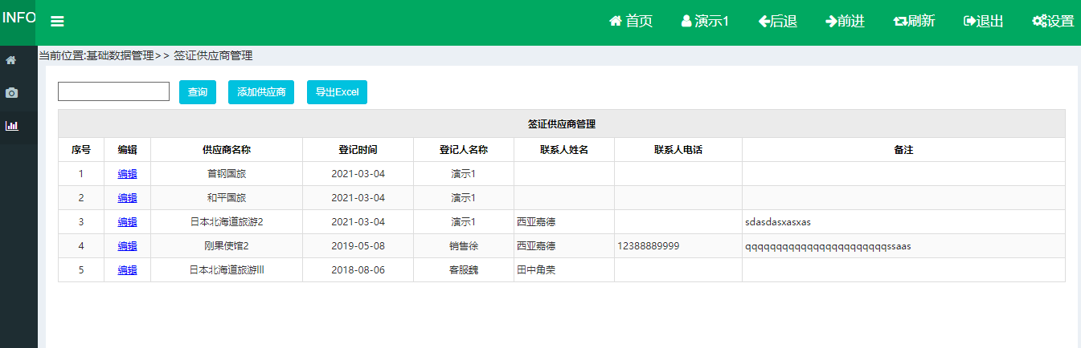The width and height of the screenshot is (1081, 348).
Task: Click the hamburger menu icon
Action: click(57, 22)
